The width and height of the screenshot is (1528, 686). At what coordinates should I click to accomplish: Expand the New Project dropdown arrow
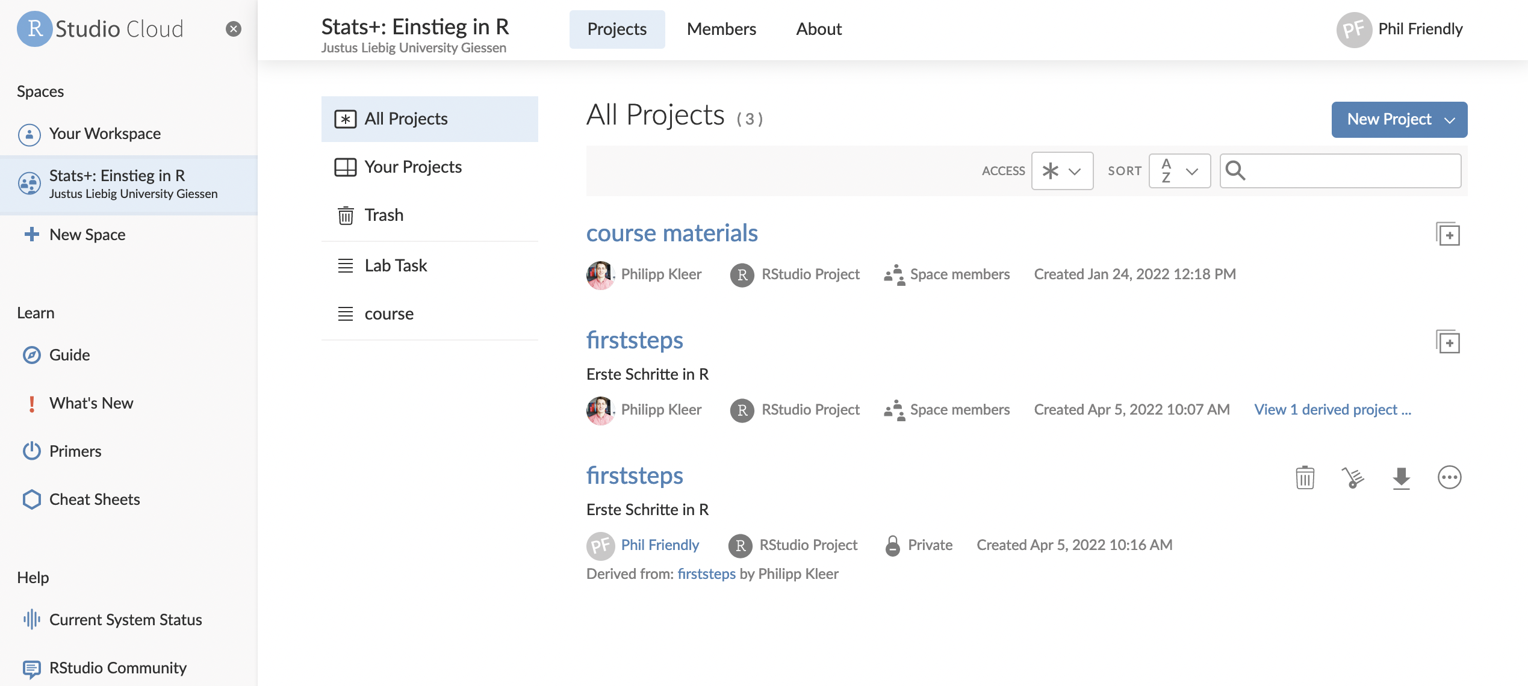pos(1450,120)
